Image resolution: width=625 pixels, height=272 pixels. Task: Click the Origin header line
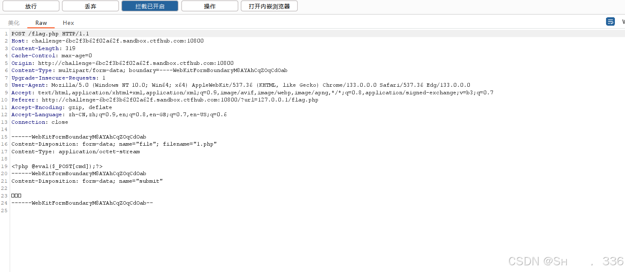122,63
